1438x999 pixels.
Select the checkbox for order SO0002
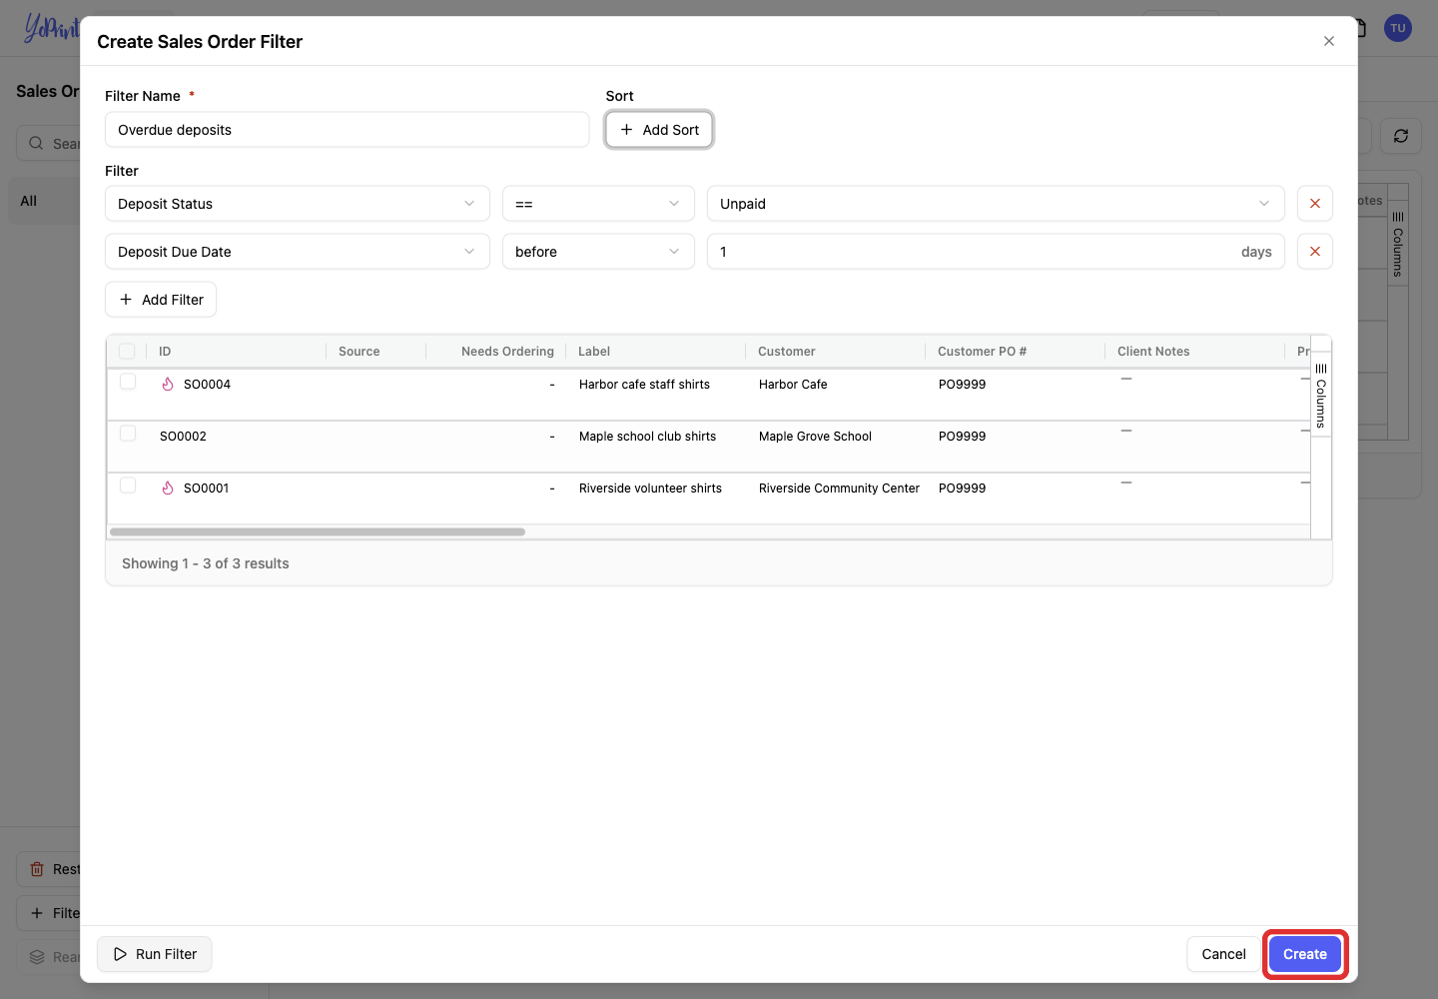pyautogui.click(x=128, y=434)
